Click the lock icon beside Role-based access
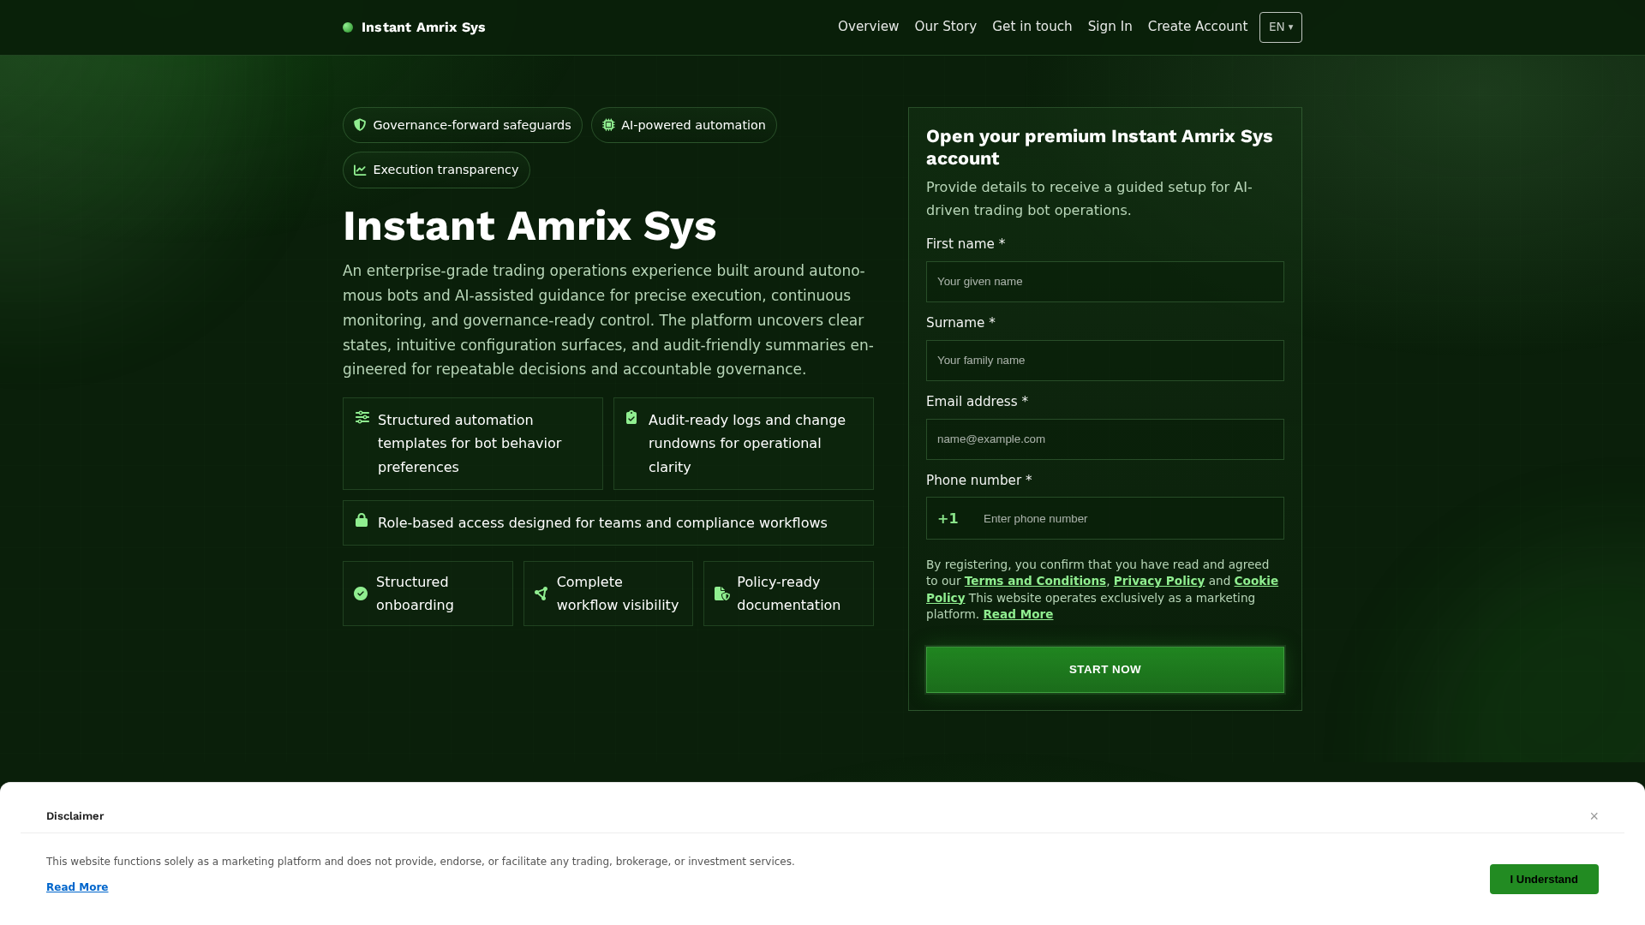This screenshot has height=925, width=1645. 362,520
